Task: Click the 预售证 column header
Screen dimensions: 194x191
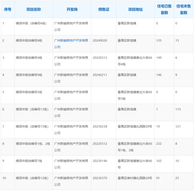Action: (x=104, y=9)
